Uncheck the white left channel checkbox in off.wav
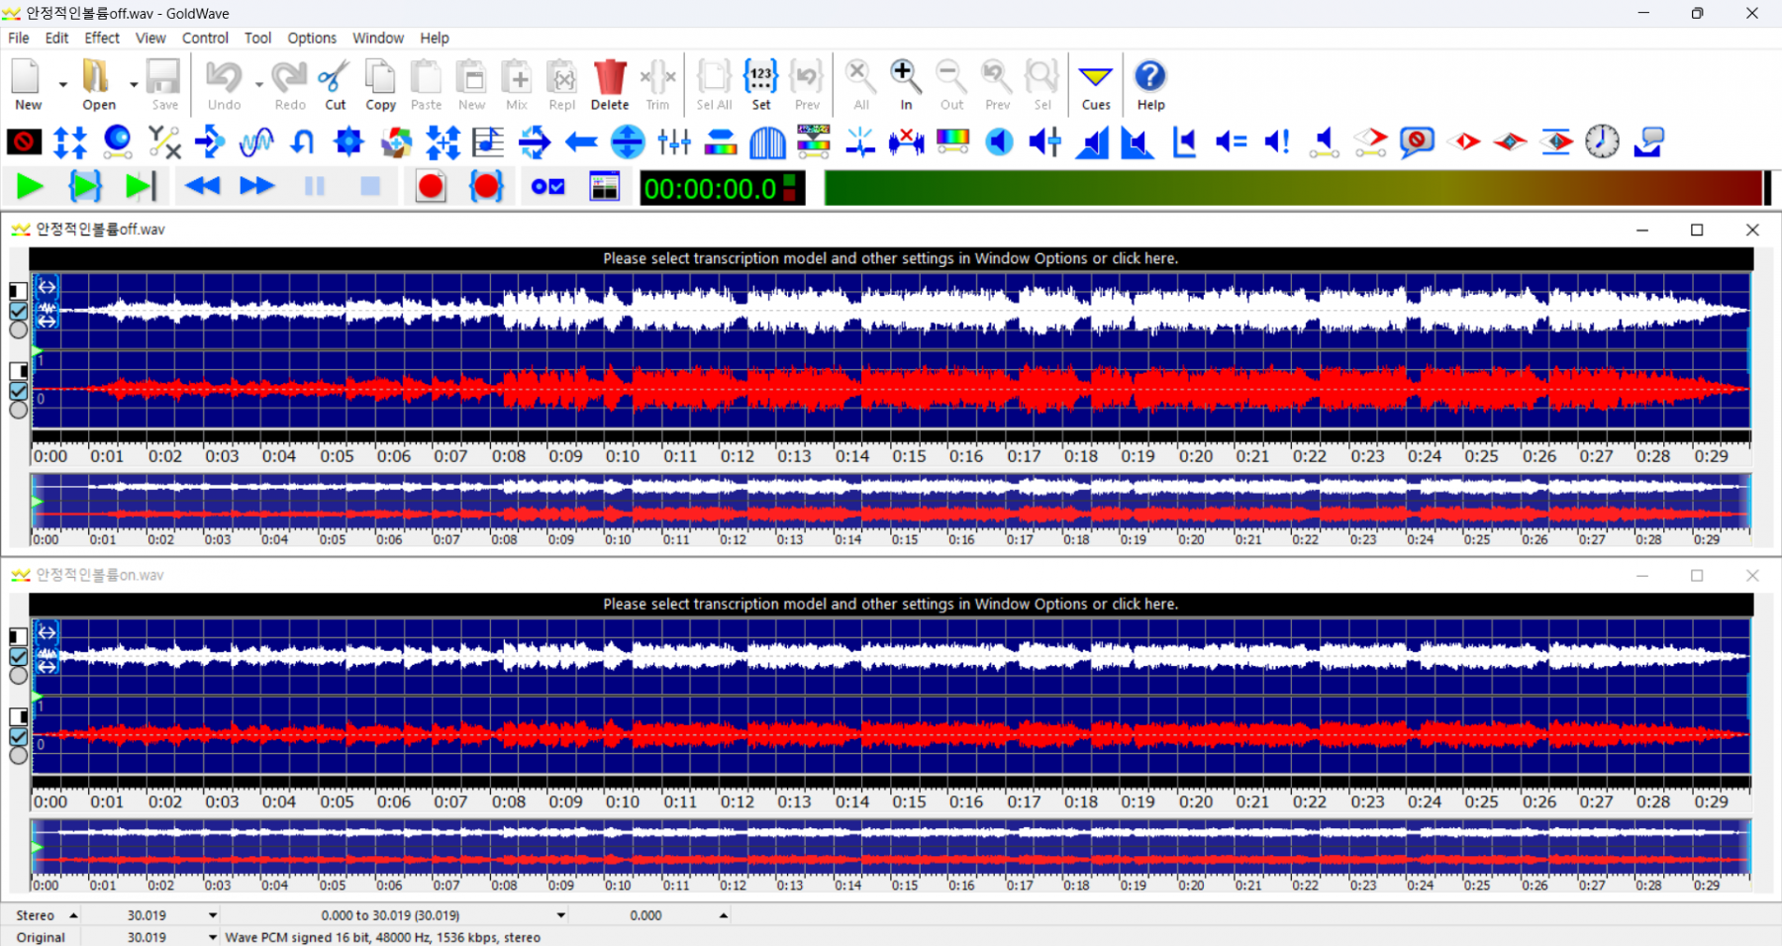 pos(18,311)
